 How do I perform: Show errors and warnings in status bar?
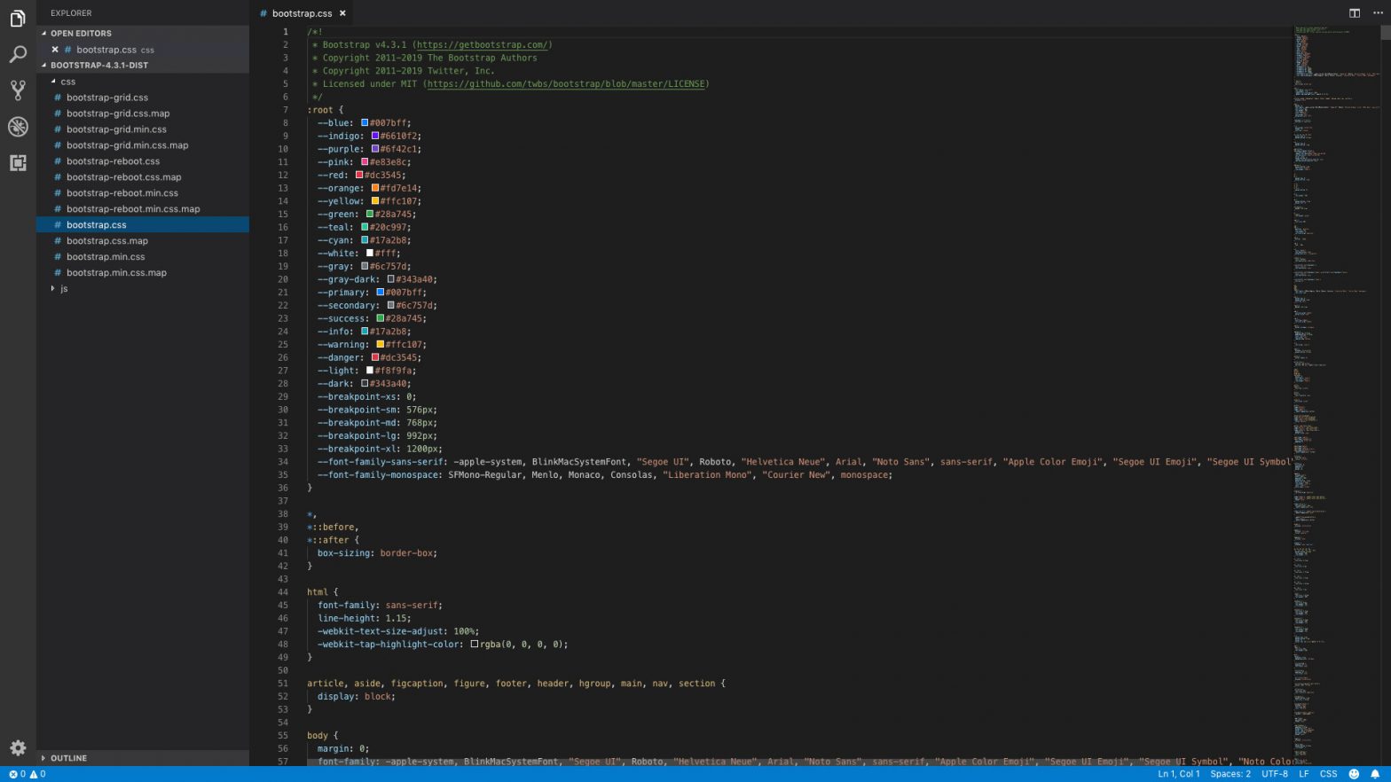pyautogui.click(x=27, y=774)
